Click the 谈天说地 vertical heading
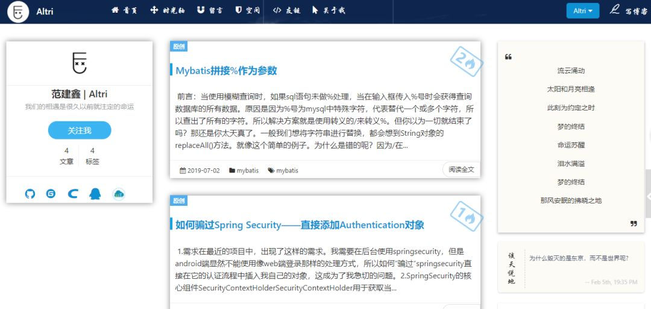This screenshot has height=309, width=651. pos(512,269)
